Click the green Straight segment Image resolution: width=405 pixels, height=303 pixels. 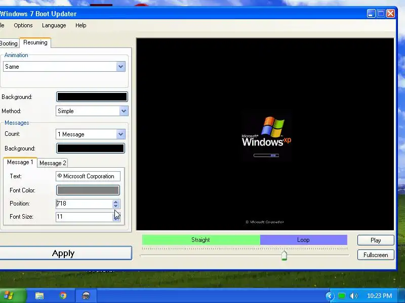[201, 240]
